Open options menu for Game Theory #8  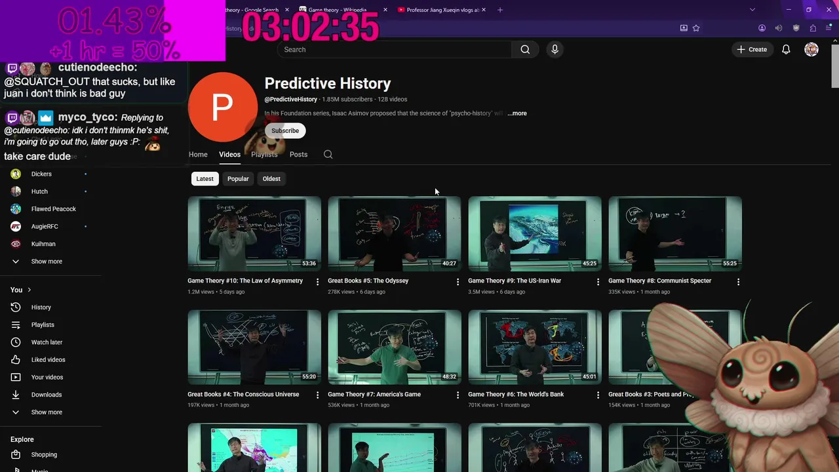pyautogui.click(x=738, y=282)
